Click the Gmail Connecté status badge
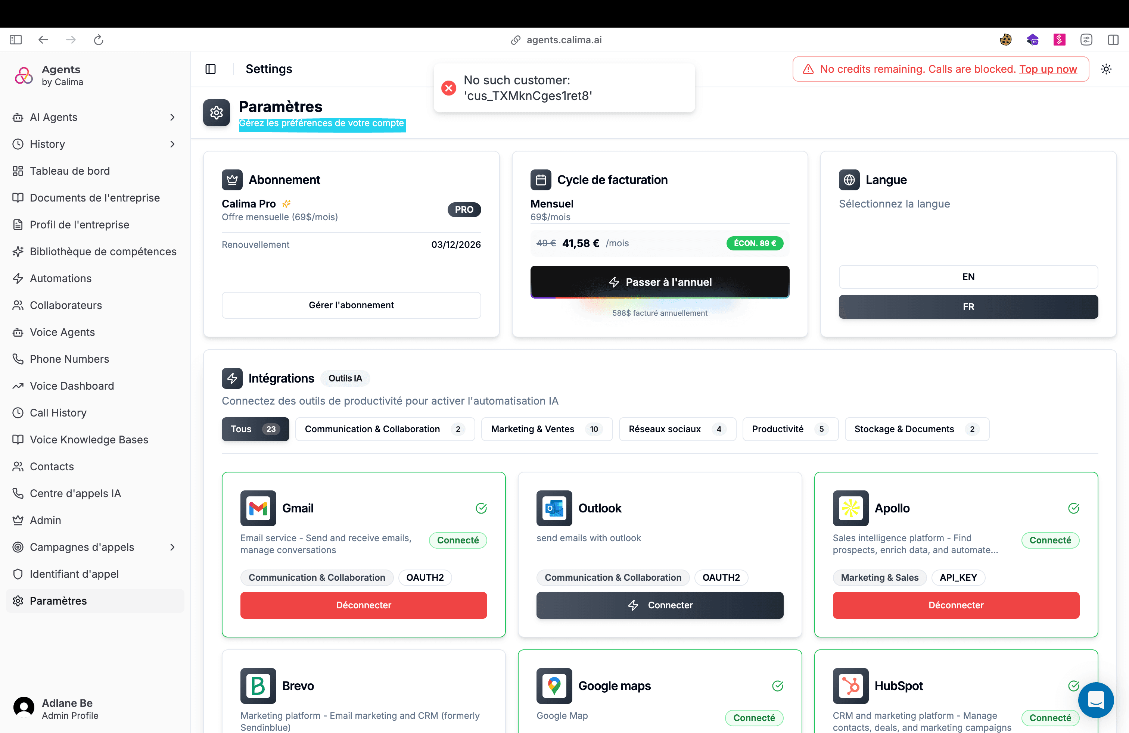This screenshot has height=733, width=1129. [458, 540]
